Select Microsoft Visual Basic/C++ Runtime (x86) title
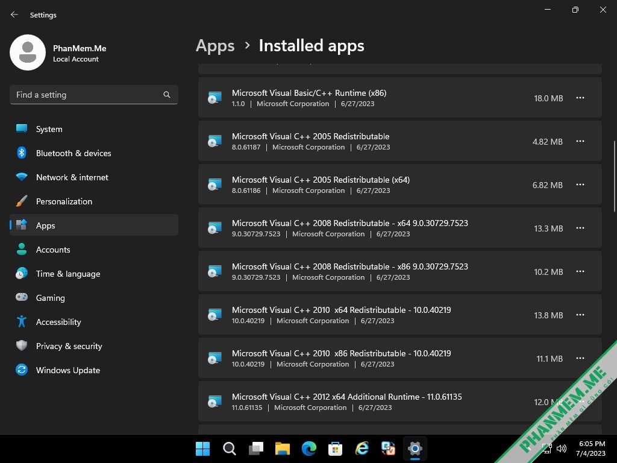The width and height of the screenshot is (617, 463). point(309,93)
